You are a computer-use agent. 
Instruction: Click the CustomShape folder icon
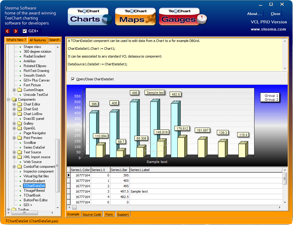(x=20, y=90)
